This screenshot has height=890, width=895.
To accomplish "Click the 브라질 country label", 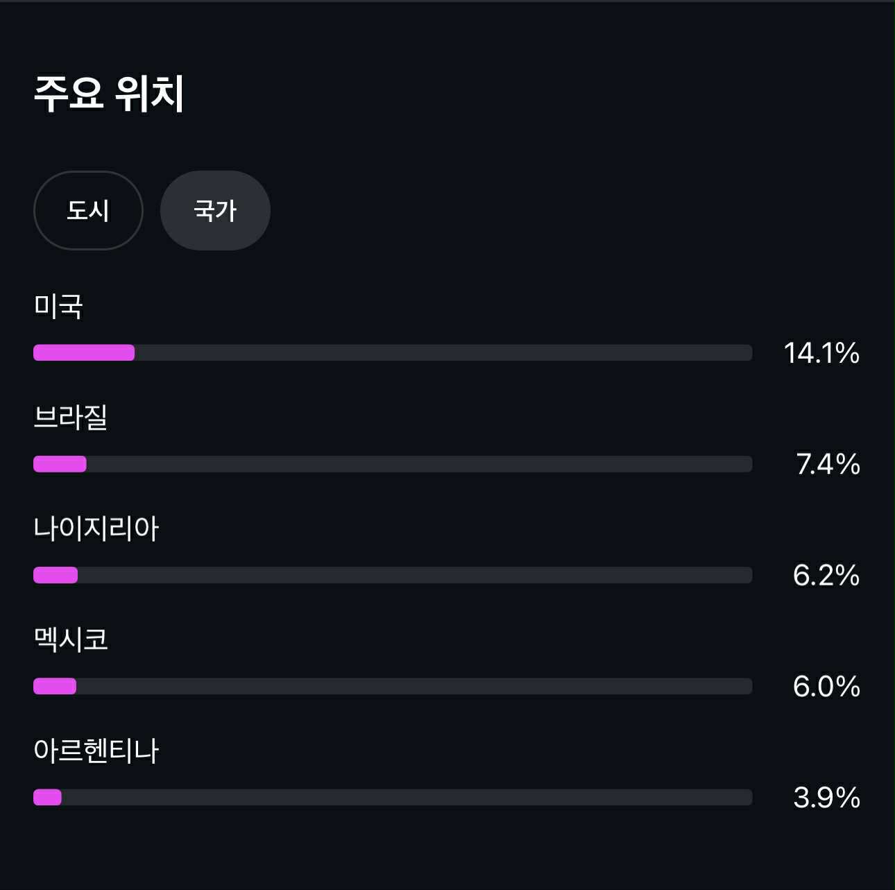I will click(71, 417).
